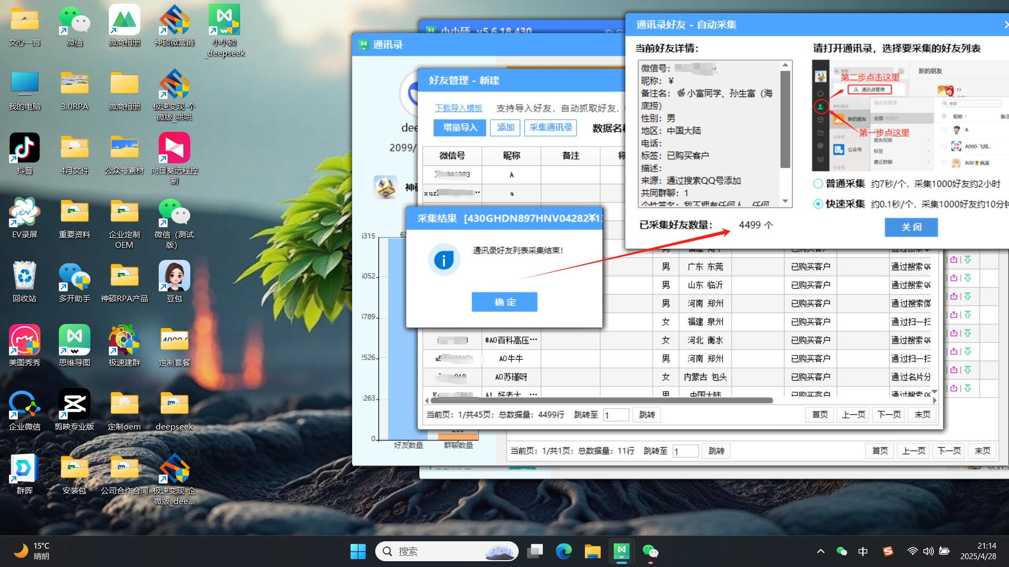Click 广东 东莞 region cell
This screenshot has width=1009, height=567.
(705, 267)
